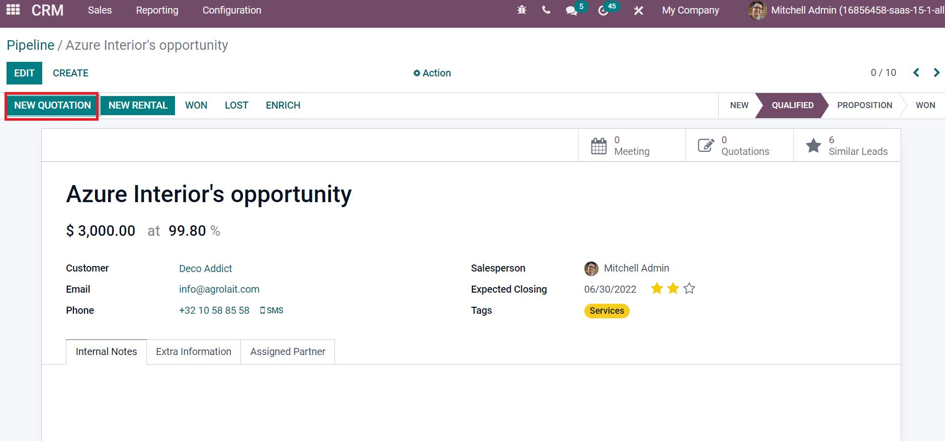The height and width of the screenshot is (441, 945).
Task: Click email info@agrolait.com
Action: 219,290
